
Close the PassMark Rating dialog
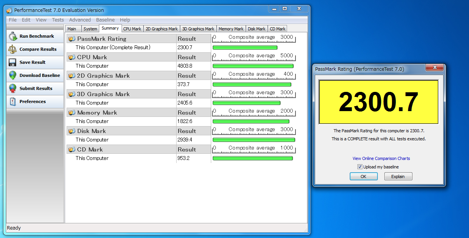coord(435,68)
